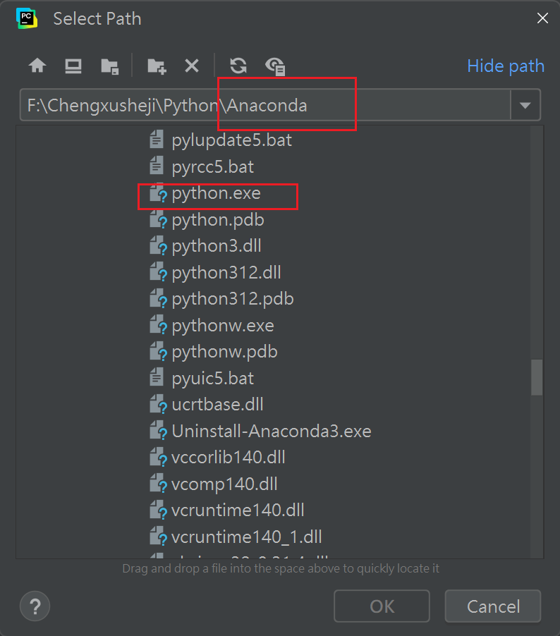Click the Hide path link

[506, 66]
